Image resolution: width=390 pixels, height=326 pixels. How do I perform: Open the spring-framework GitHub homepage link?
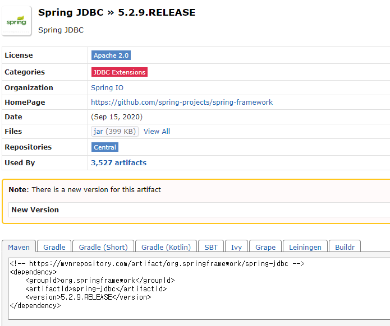coord(182,103)
